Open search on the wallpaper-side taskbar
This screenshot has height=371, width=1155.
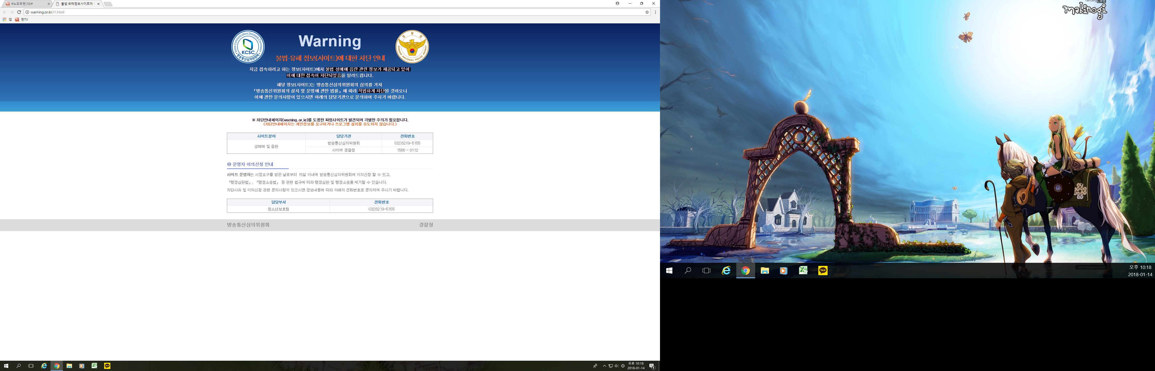point(688,271)
